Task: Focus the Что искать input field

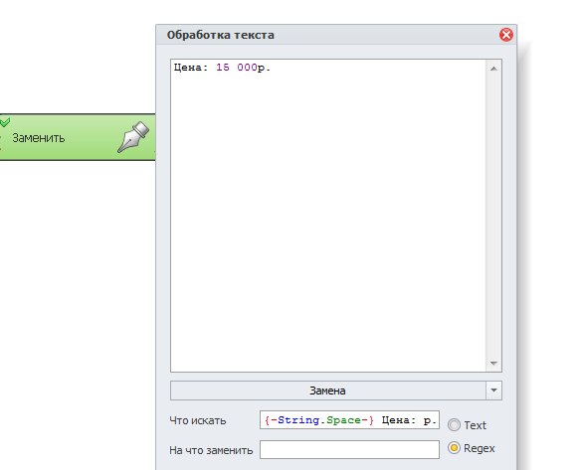Action: pyautogui.click(x=349, y=419)
